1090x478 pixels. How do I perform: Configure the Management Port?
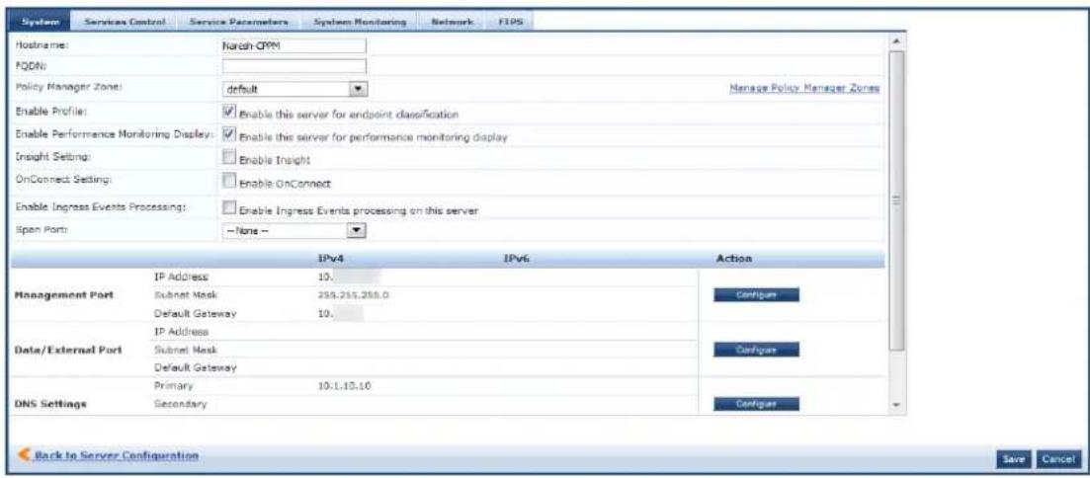pos(756,294)
